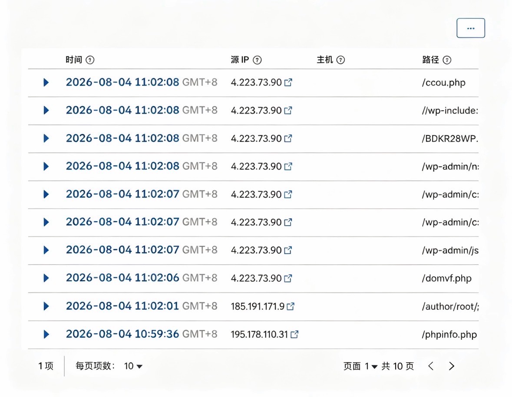Viewport: 512px width, 397px height.
Task: Click help icon next to 主机 header
Action: 340,60
